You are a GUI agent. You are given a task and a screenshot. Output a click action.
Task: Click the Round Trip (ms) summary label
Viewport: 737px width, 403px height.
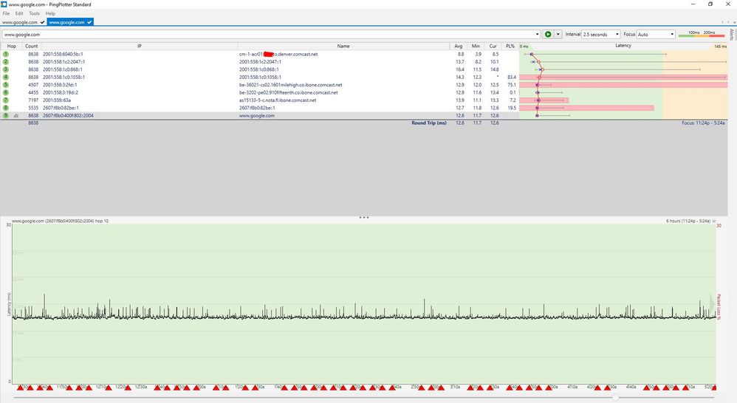tap(428, 123)
